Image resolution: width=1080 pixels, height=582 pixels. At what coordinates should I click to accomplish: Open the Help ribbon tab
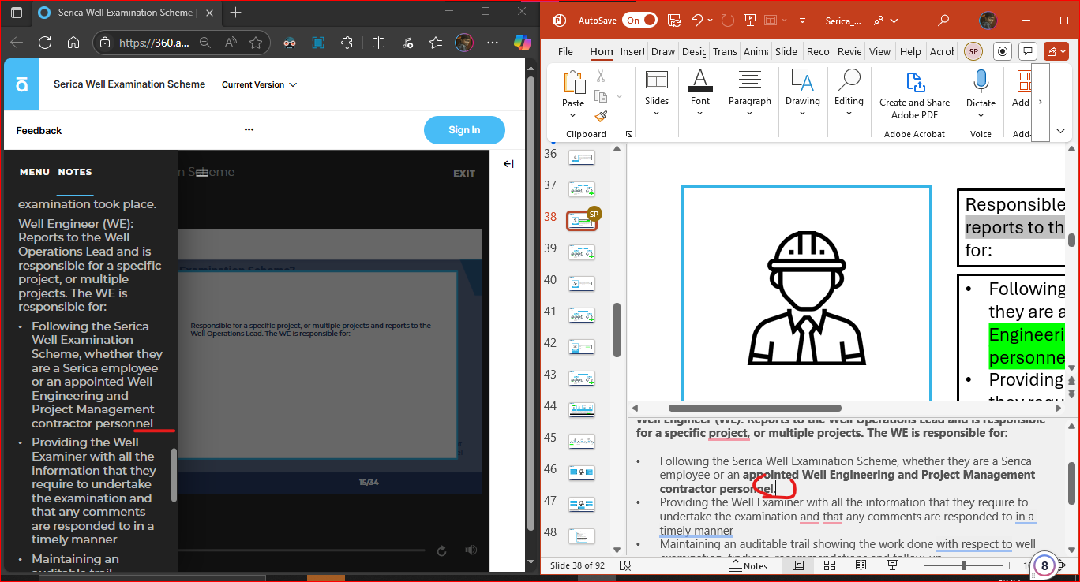(x=910, y=51)
